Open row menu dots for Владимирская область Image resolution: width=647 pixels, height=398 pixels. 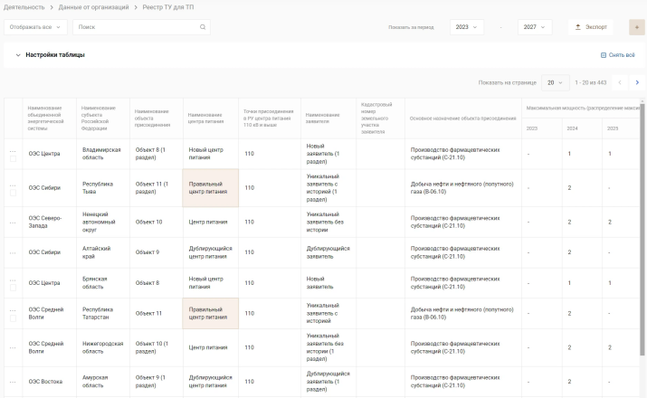[x=13, y=148]
